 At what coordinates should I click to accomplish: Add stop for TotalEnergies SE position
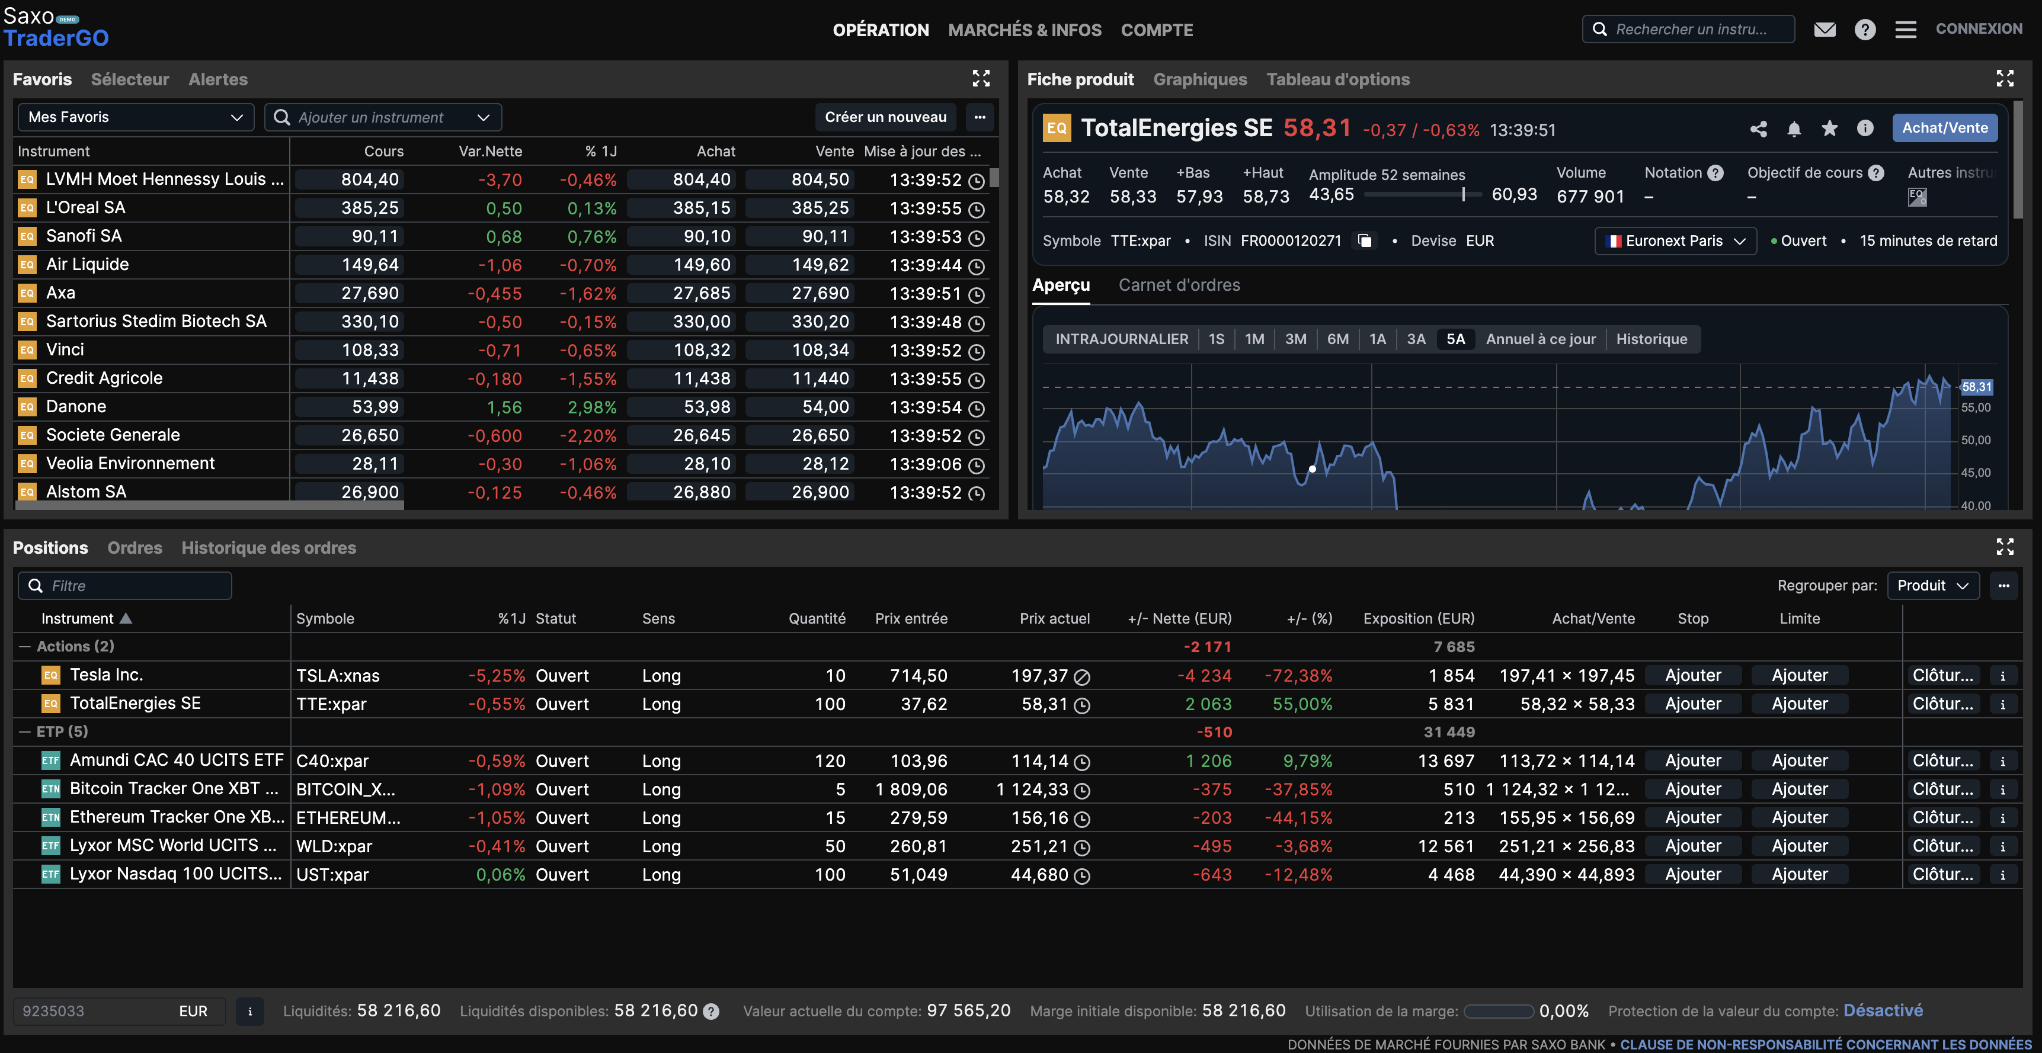point(1692,704)
